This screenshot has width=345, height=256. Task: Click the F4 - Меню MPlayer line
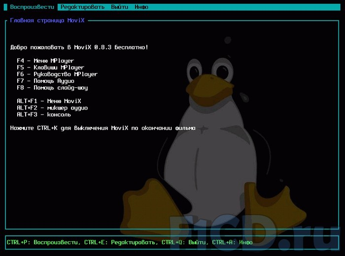tap(45, 61)
